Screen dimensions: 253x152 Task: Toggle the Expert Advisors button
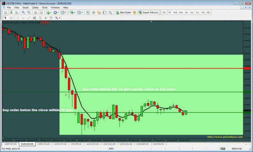149,13
